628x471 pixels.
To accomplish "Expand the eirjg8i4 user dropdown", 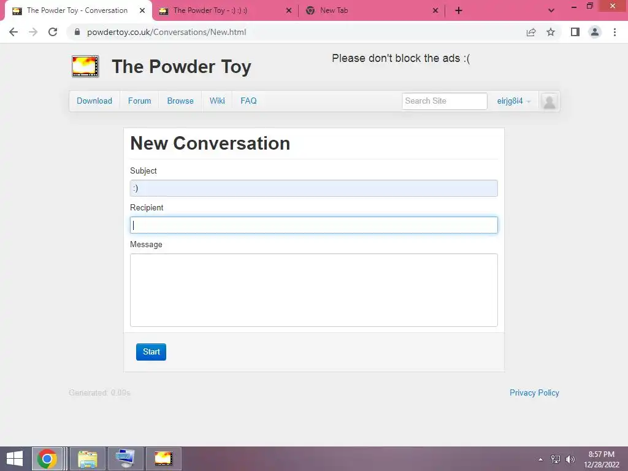I will point(513,101).
